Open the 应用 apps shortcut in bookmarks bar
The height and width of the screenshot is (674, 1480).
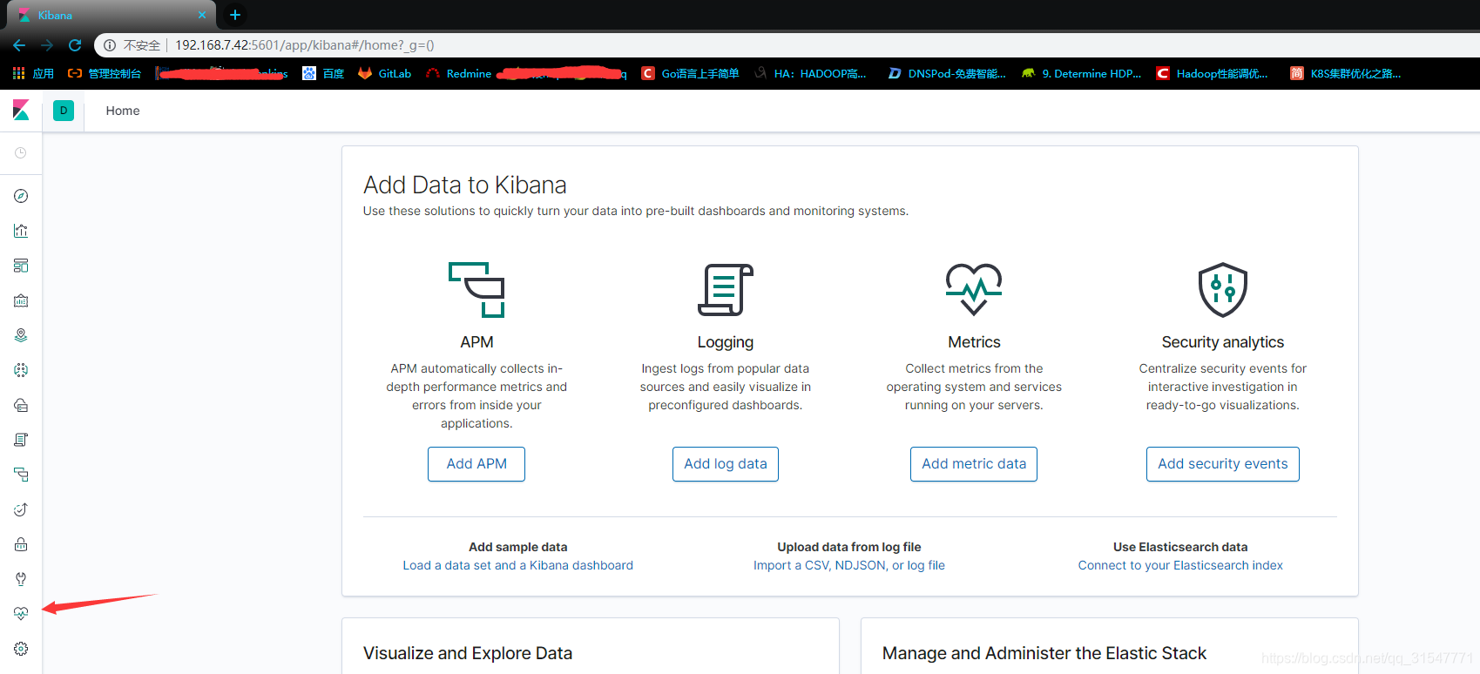pos(33,74)
